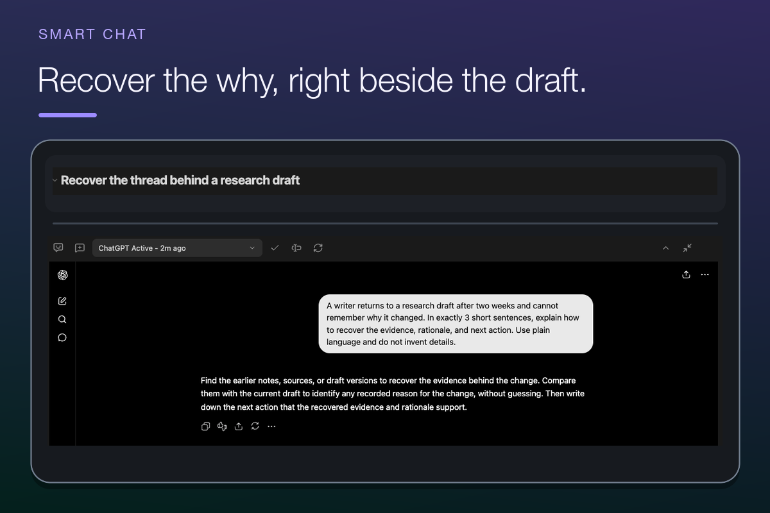Click the rename icon in the toolbar
The width and height of the screenshot is (770, 513).
[296, 248]
